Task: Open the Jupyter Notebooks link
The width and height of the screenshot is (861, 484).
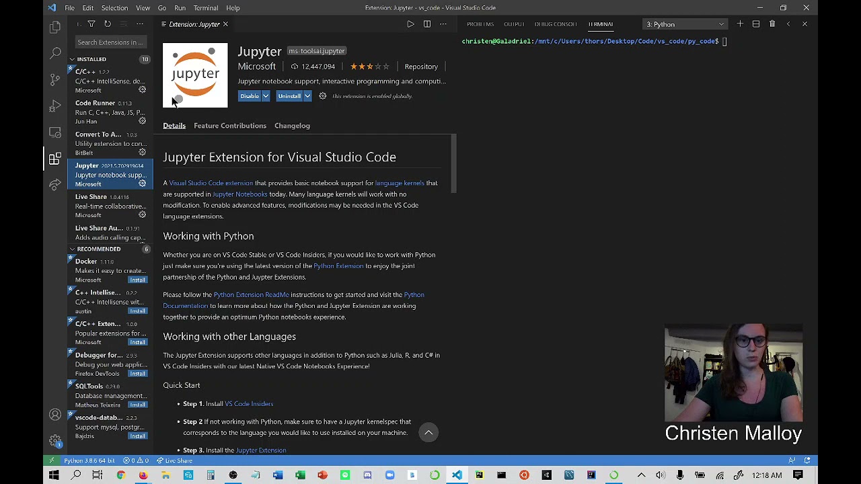Action: (239, 194)
